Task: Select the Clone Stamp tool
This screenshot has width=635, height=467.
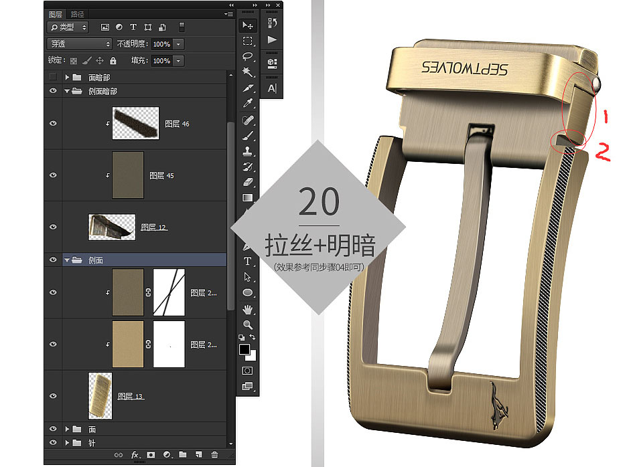Action: click(x=247, y=151)
